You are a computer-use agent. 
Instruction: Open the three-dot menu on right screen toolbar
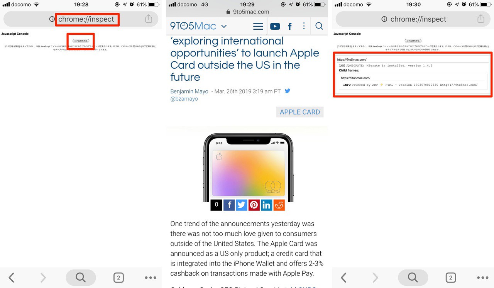482,278
